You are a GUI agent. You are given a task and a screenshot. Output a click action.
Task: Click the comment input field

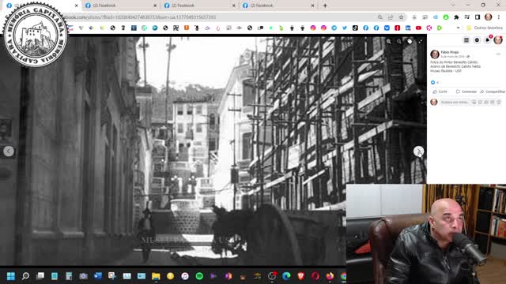click(470, 102)
